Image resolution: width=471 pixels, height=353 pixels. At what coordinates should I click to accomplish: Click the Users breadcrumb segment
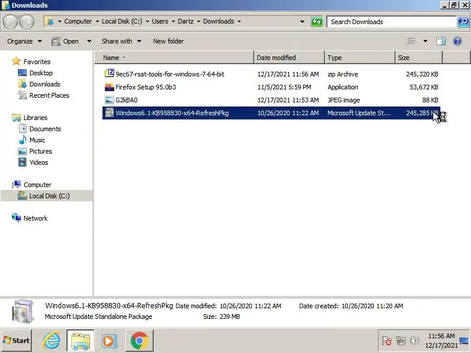(x=160, y=21)
